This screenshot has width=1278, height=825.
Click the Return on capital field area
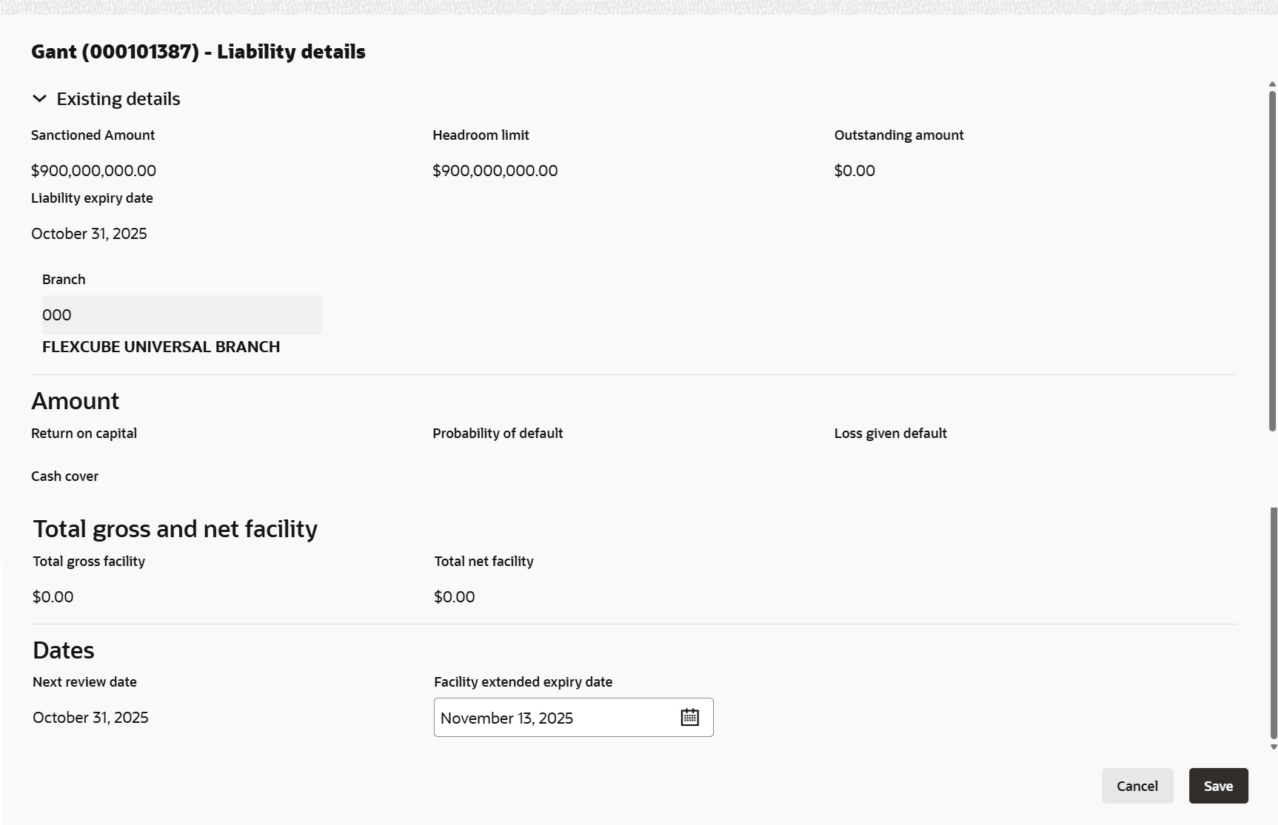click(x=84, y=433)
